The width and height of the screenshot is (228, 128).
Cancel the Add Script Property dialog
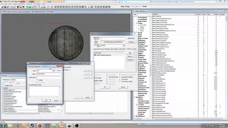56,100
